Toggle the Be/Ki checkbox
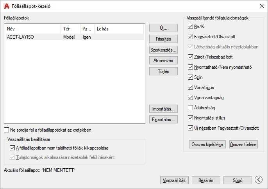 tap(190, 27)
